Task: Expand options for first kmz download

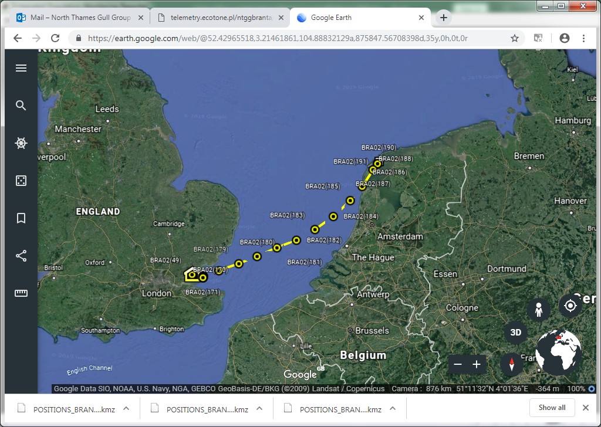Action: pyautogui.click(x=126, y=409)
